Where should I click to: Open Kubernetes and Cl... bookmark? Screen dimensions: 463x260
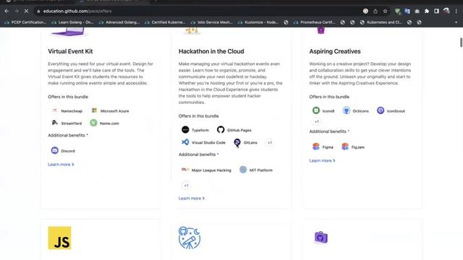pyautogui.click(x=381, y=22)
